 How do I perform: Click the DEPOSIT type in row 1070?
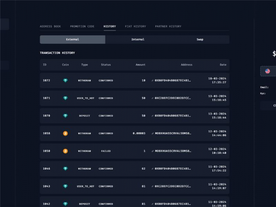point(84,116)
